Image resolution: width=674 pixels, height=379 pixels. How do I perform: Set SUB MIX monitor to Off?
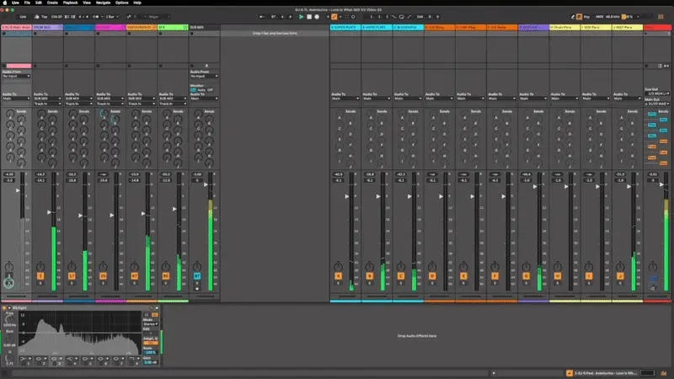click(x=210, y=90)
